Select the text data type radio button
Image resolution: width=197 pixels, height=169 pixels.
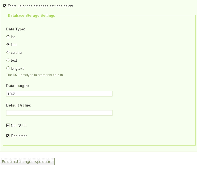point(8,60)
